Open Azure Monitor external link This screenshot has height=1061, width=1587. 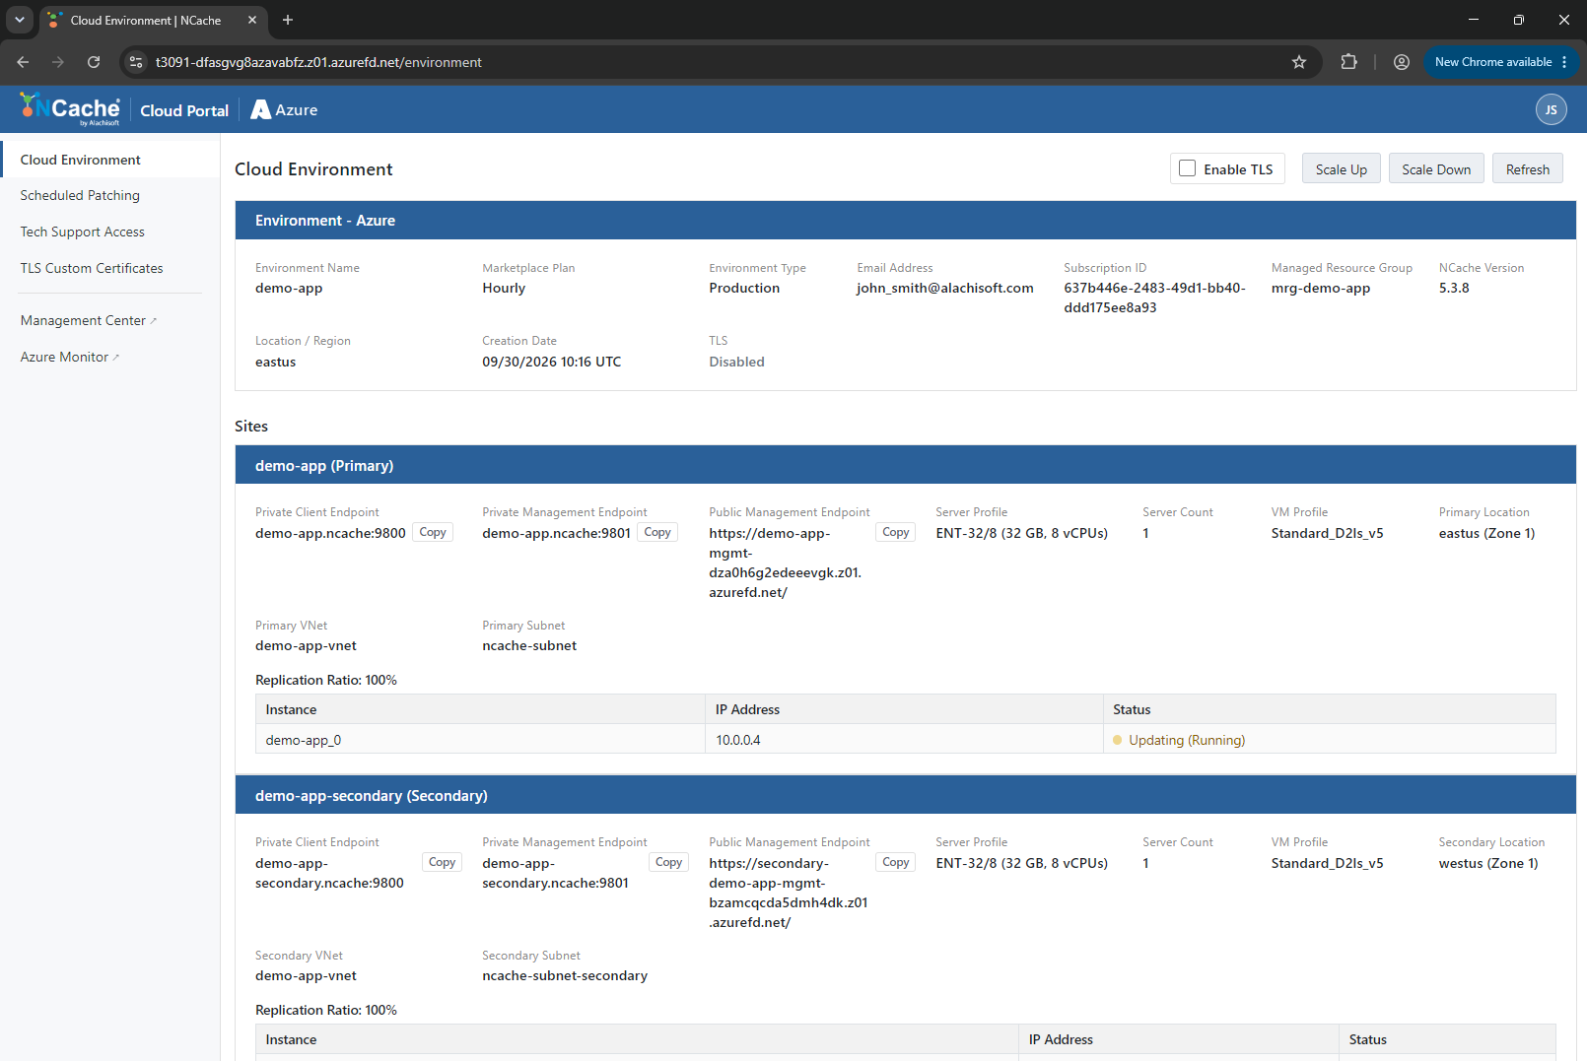click(69, 357)
